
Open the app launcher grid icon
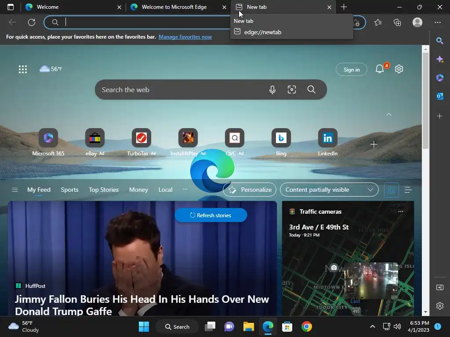23,69
